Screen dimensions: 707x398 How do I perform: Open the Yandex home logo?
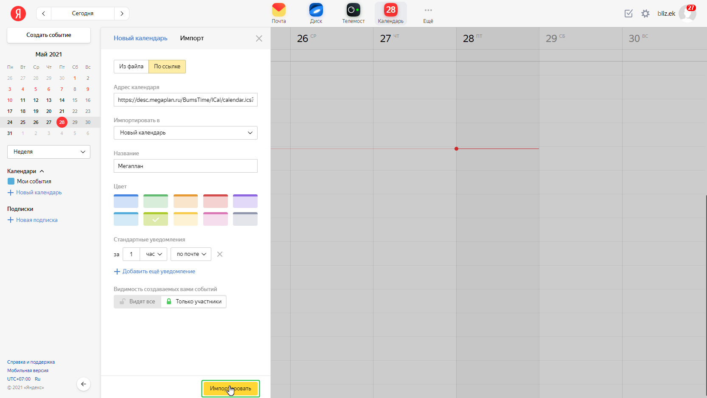18,14
